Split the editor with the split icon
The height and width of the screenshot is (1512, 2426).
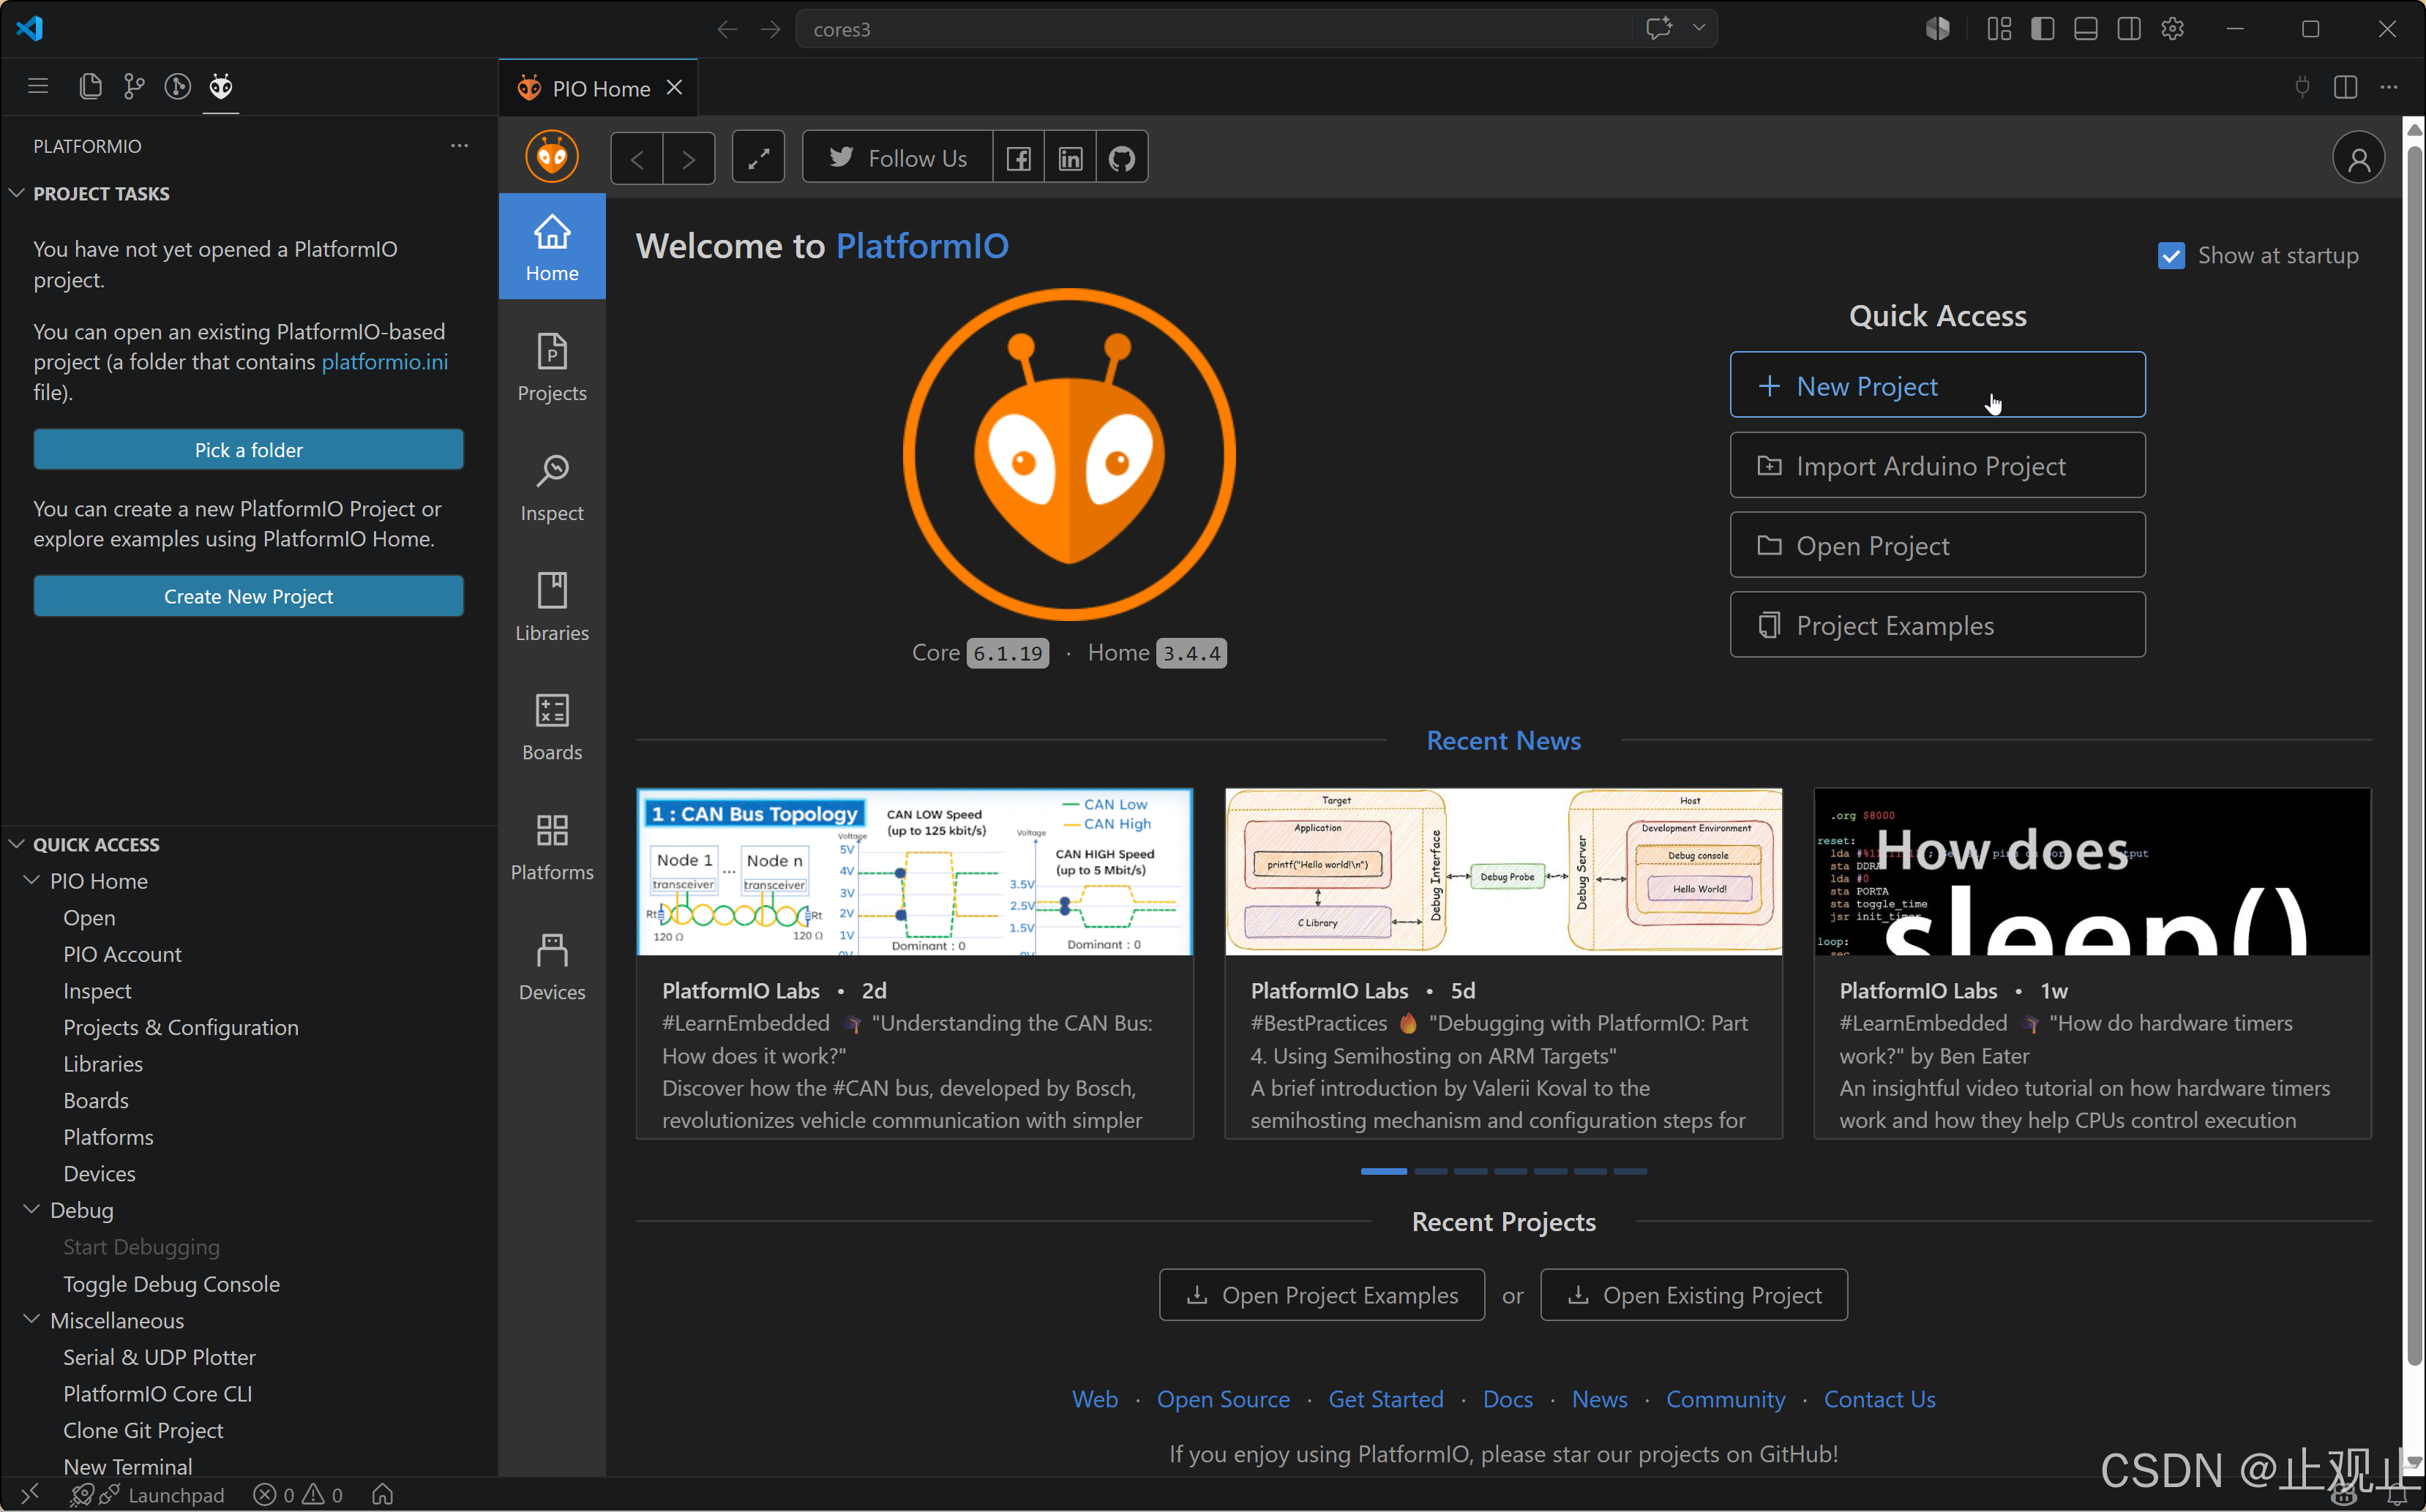[2346, 87]
